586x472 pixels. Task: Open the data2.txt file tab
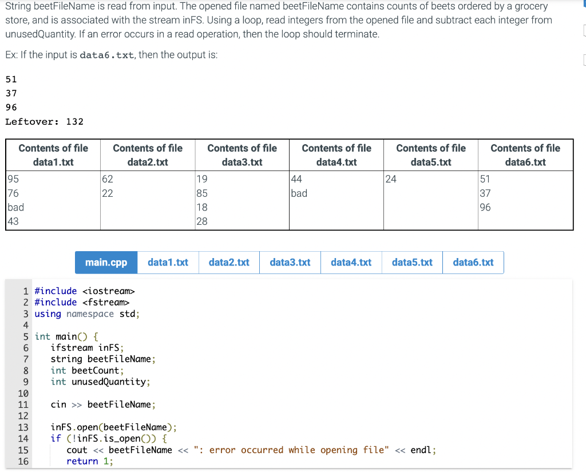(228, 263)
